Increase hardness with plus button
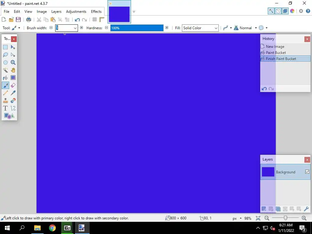312x234 pixels. [167, 28]
